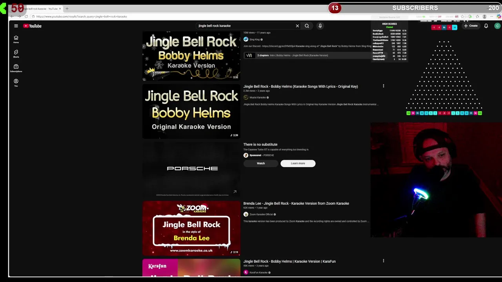
Task: Open the Copilot icon in the browser toolbar
Action: 498,16
